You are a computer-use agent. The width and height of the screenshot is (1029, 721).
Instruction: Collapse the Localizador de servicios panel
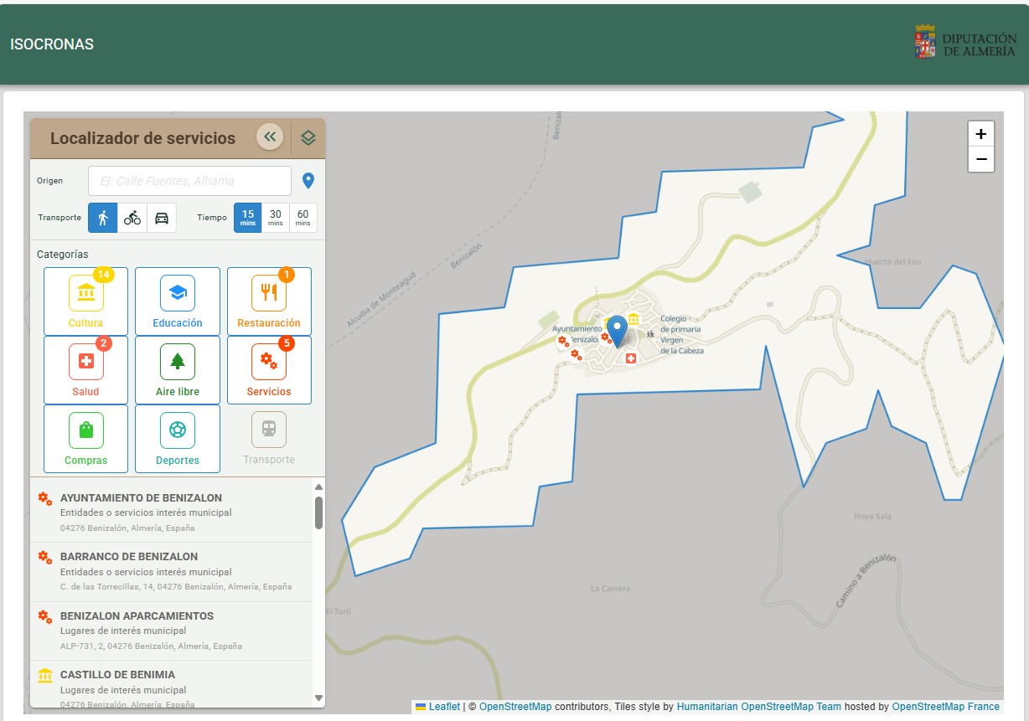pos(270,136)
